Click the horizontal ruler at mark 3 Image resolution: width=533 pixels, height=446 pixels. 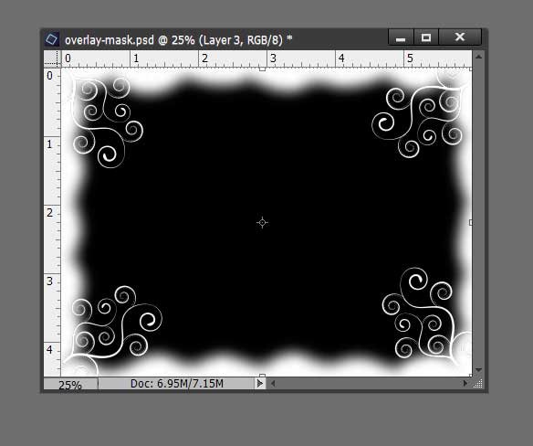pos(273,58)
